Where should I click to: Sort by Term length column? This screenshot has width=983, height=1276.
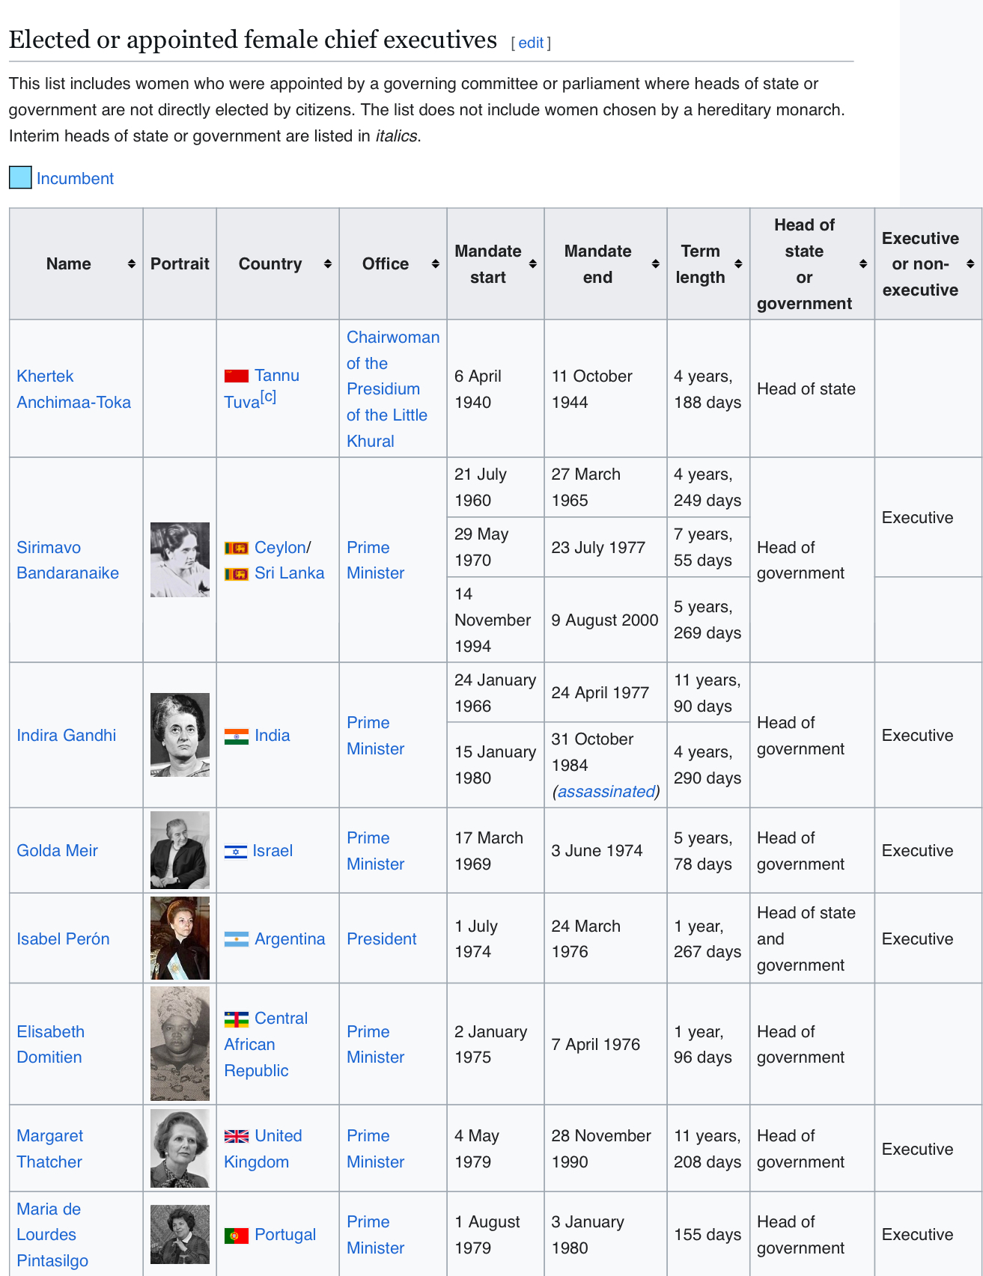point(738,264)
